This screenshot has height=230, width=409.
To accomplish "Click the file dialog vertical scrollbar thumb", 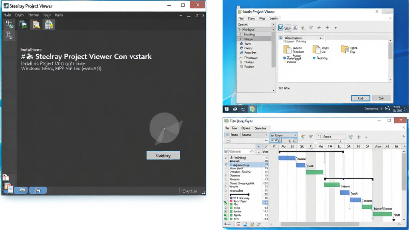I will [390, 50].
